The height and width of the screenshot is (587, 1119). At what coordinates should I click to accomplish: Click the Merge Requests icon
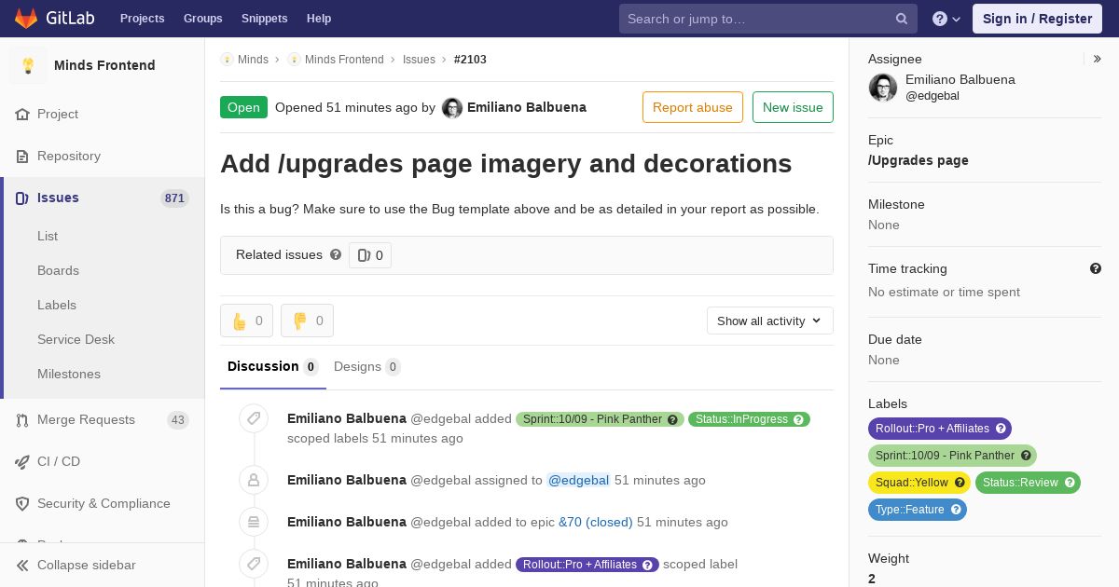[22, 419]
